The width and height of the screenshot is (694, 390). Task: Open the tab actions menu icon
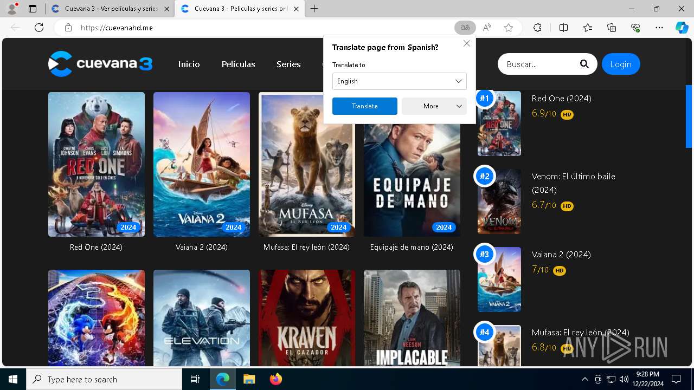pyautogui.click(x=33, y=9)
